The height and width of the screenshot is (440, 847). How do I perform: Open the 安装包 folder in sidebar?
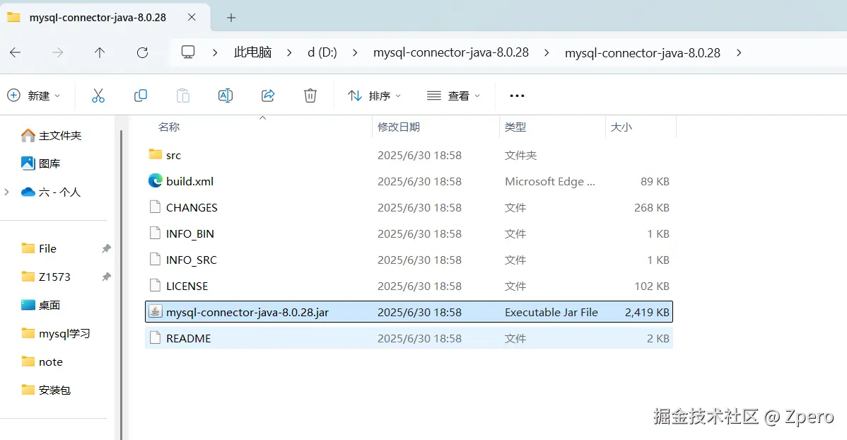[46, 390]
